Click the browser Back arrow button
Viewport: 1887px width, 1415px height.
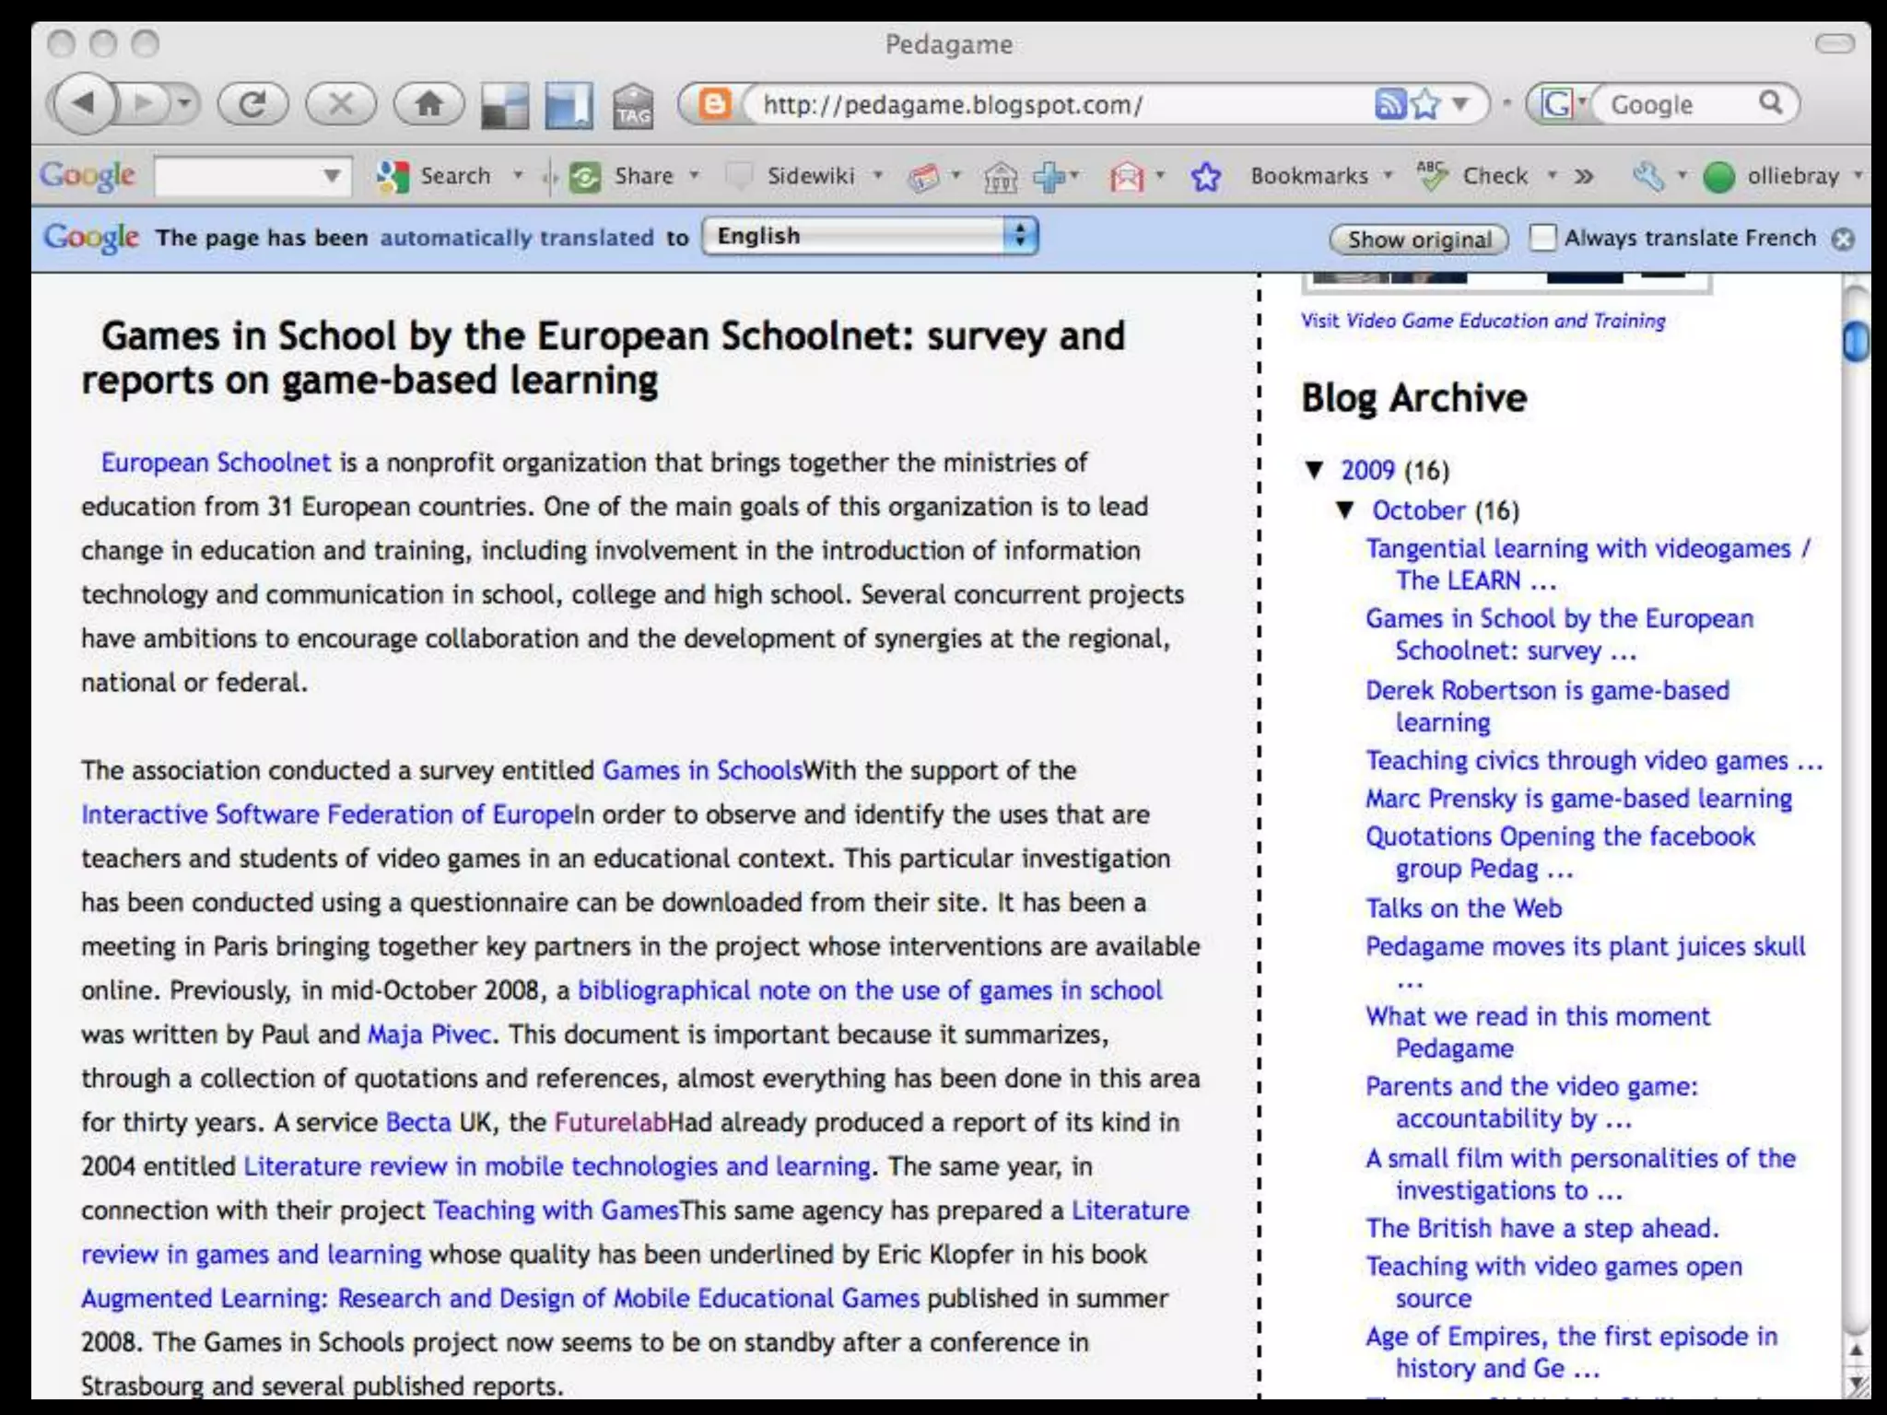coord(84,103)
